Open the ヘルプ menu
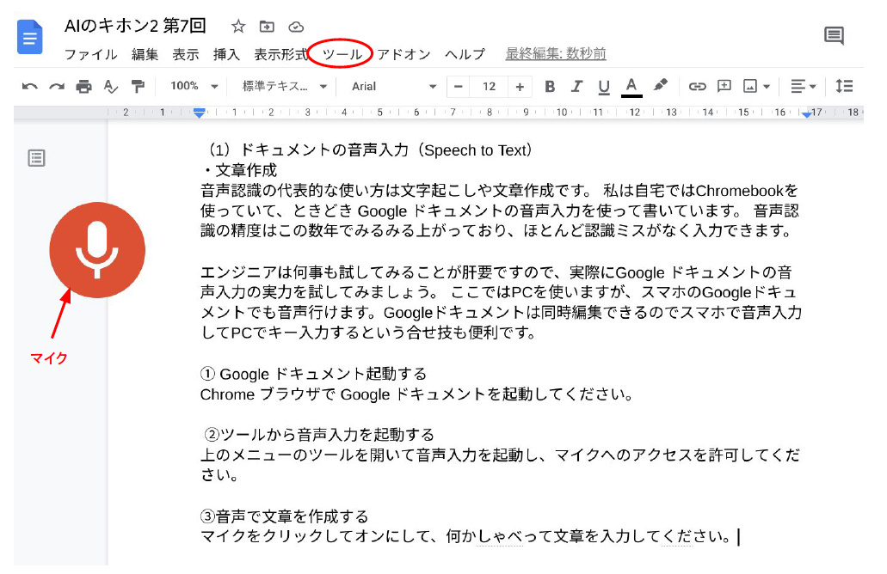 pyautogui.click(x=465, y=54)
